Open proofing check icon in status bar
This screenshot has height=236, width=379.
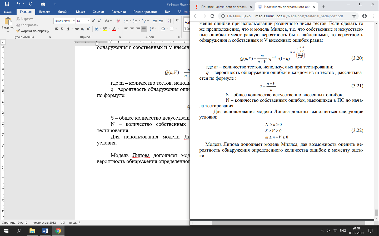(x=63, y=223)
